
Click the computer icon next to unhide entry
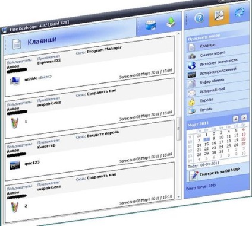[x=15, y=81]
